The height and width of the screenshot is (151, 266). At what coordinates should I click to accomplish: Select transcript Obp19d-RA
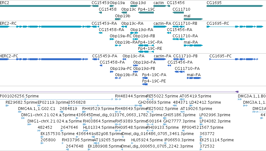coord(142,29)
